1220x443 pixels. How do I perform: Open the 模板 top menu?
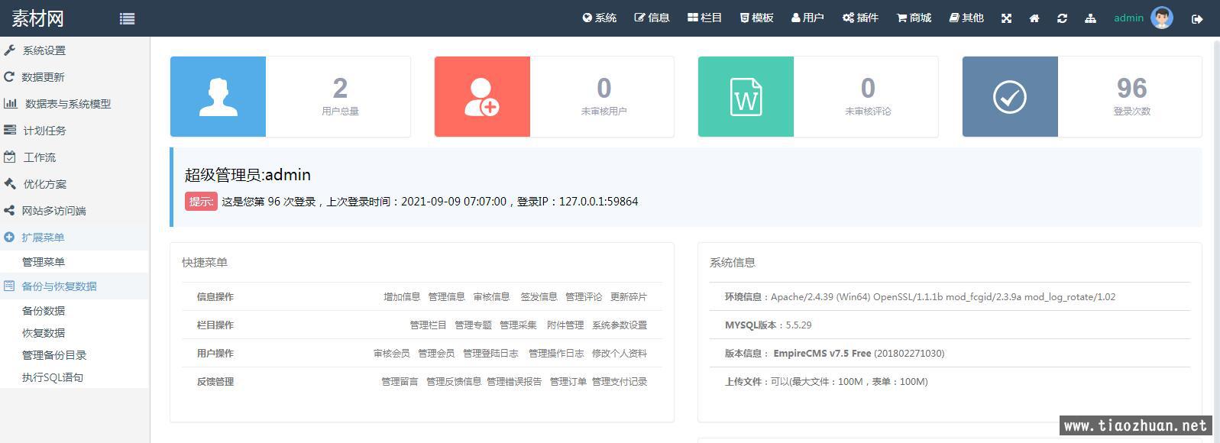click(756, 18)
